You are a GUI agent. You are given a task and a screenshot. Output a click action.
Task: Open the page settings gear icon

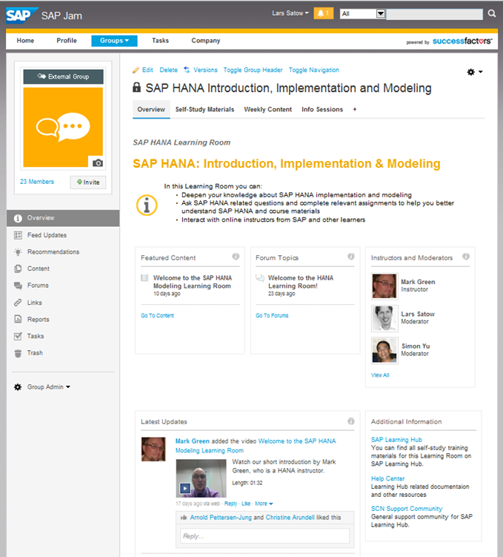(470, 72)
